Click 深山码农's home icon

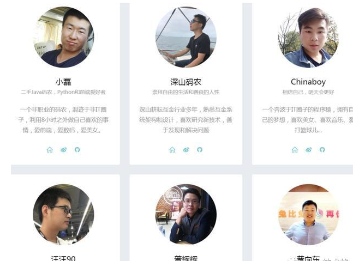pos(172,150)
